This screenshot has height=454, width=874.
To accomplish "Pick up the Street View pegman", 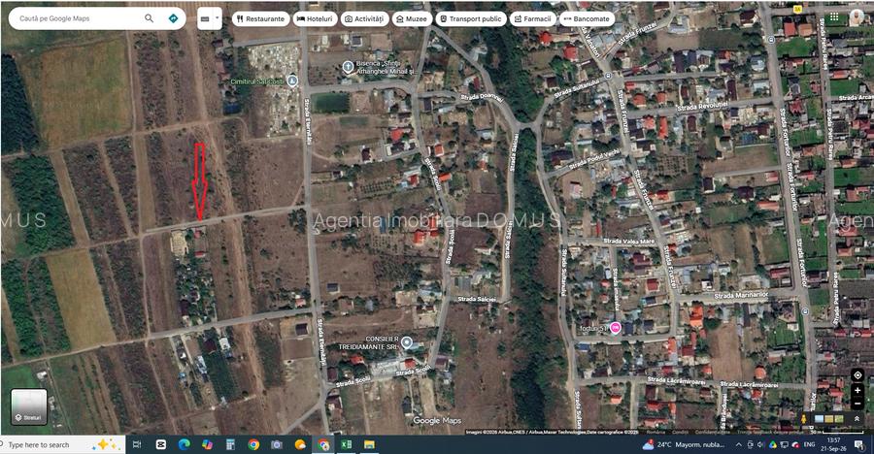I will point(804,419).
